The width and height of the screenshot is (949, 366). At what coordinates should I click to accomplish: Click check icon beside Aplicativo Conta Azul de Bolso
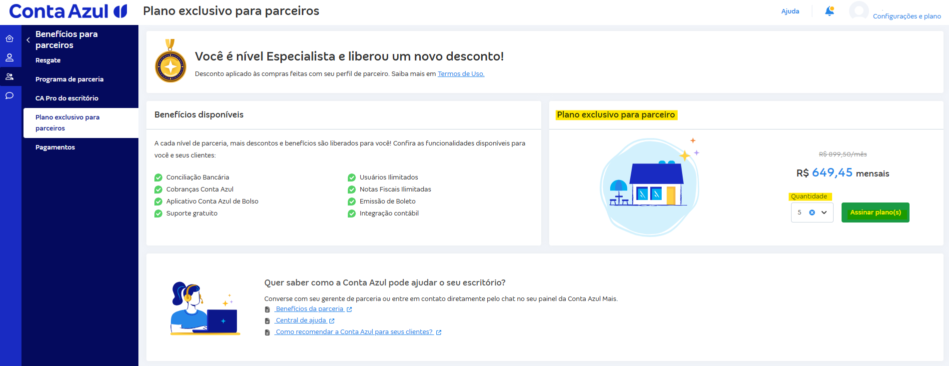coord(158,201)
